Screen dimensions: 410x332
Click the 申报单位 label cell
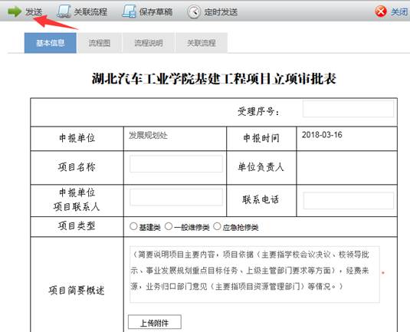tap(77, 139)
